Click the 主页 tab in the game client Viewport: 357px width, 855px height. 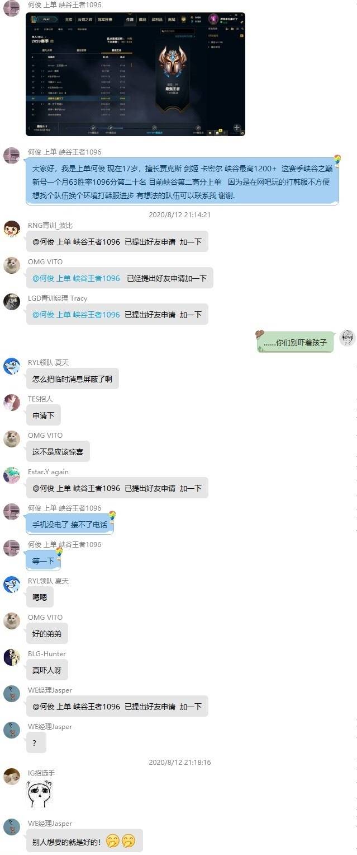coord(69,20)
